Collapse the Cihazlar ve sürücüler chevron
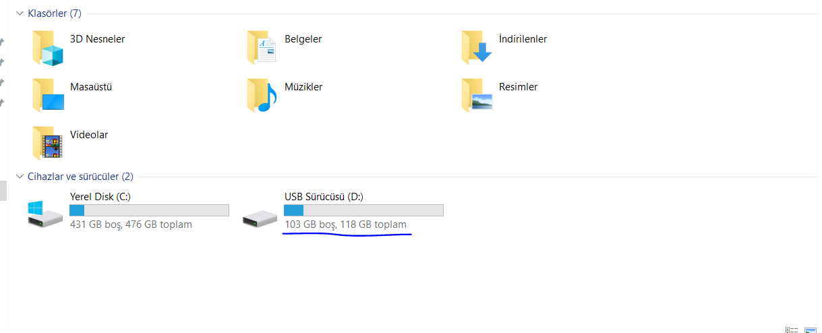The width and height of the screenshot is (822, 333). coord(19,177)
